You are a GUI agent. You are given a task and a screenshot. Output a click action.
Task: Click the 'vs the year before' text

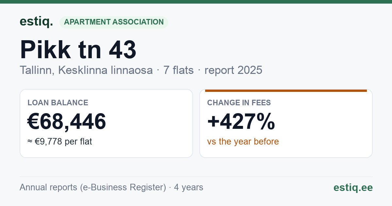click(243, 142)
